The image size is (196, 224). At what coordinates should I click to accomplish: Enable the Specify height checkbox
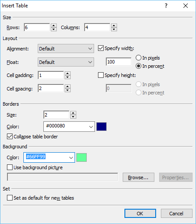point(101,75)
